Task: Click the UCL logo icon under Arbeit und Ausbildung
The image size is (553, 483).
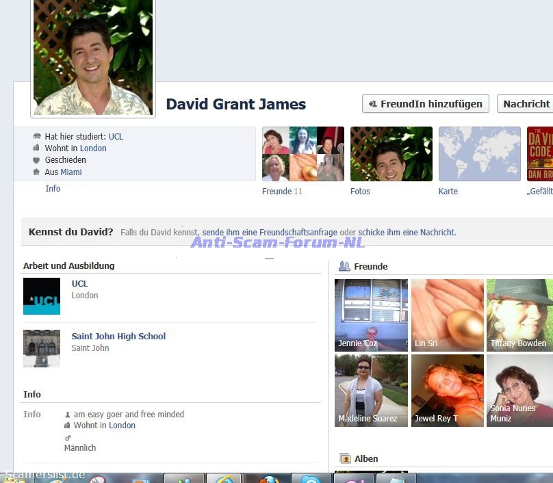Action: (42, 296)
